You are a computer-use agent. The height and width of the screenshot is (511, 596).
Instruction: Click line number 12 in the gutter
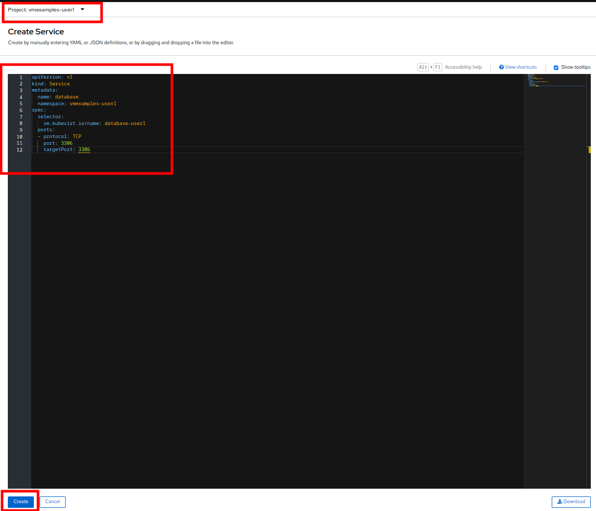click(x=20, y=150)
